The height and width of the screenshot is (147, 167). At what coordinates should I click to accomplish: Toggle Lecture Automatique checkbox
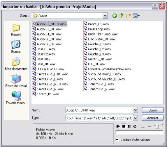point(117,139)
